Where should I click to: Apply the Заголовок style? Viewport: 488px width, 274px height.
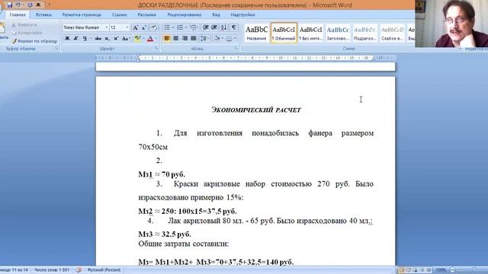pyautogui.click(x=338, y=33)
